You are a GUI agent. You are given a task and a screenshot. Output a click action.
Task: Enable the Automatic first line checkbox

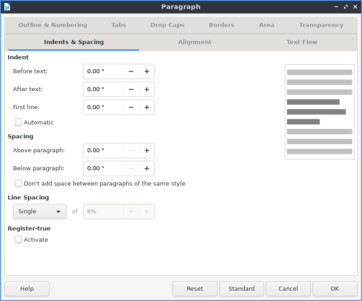point(18,122)
